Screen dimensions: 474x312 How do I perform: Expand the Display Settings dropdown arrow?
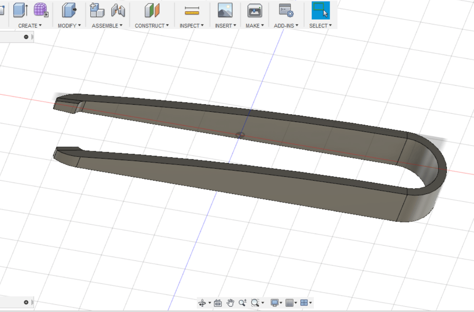tap(281, 303)
